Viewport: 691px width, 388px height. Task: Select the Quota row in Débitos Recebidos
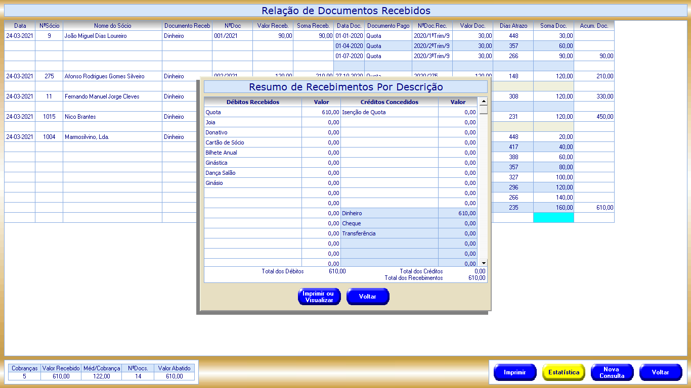[252, 112]
